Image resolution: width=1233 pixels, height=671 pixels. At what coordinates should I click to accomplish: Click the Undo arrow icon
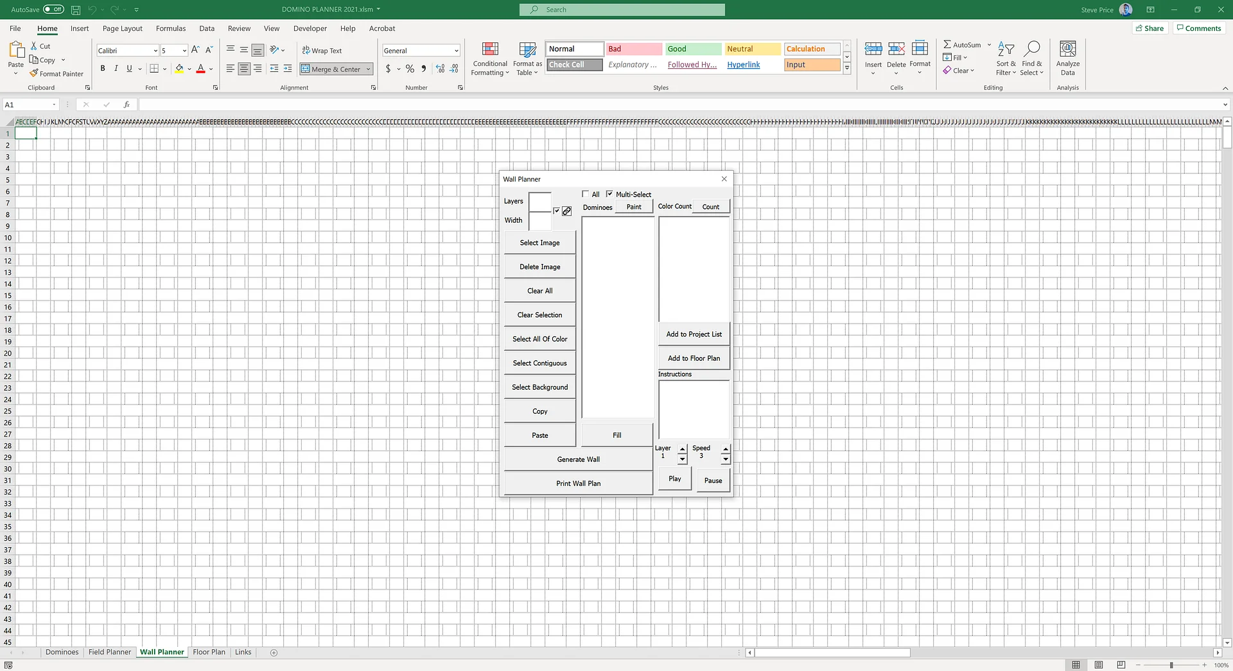[x=92, y=10]
